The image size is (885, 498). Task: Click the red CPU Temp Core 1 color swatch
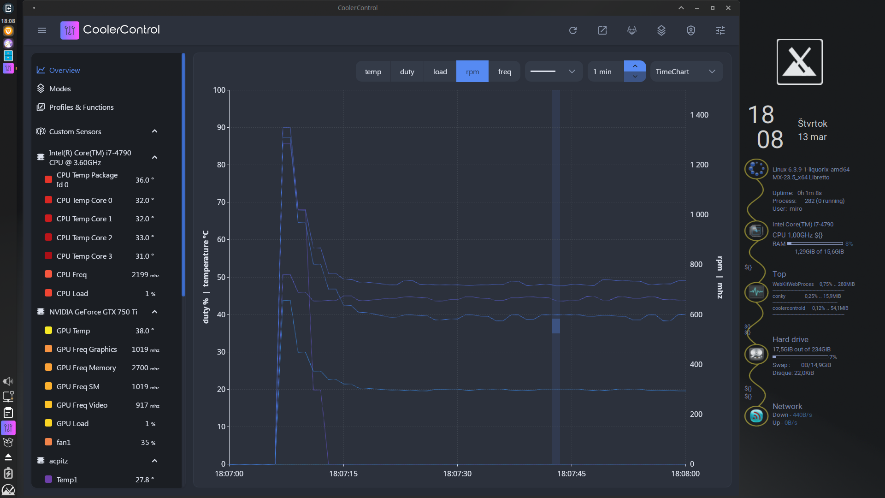[x=48, y=219]
